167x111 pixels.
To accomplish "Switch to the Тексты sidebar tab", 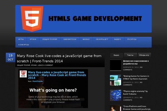I will pyautogui.click(x=130, y=55).
